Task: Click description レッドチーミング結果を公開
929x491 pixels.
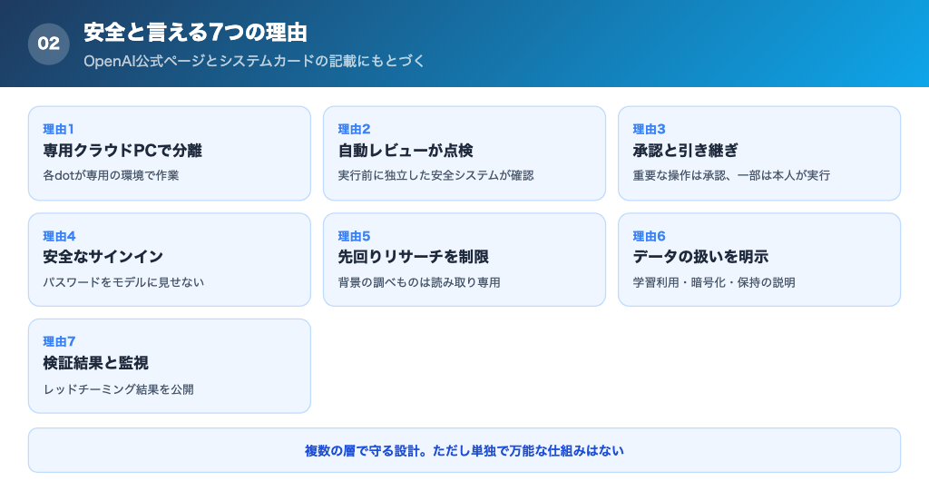Action: click(118, 389)
